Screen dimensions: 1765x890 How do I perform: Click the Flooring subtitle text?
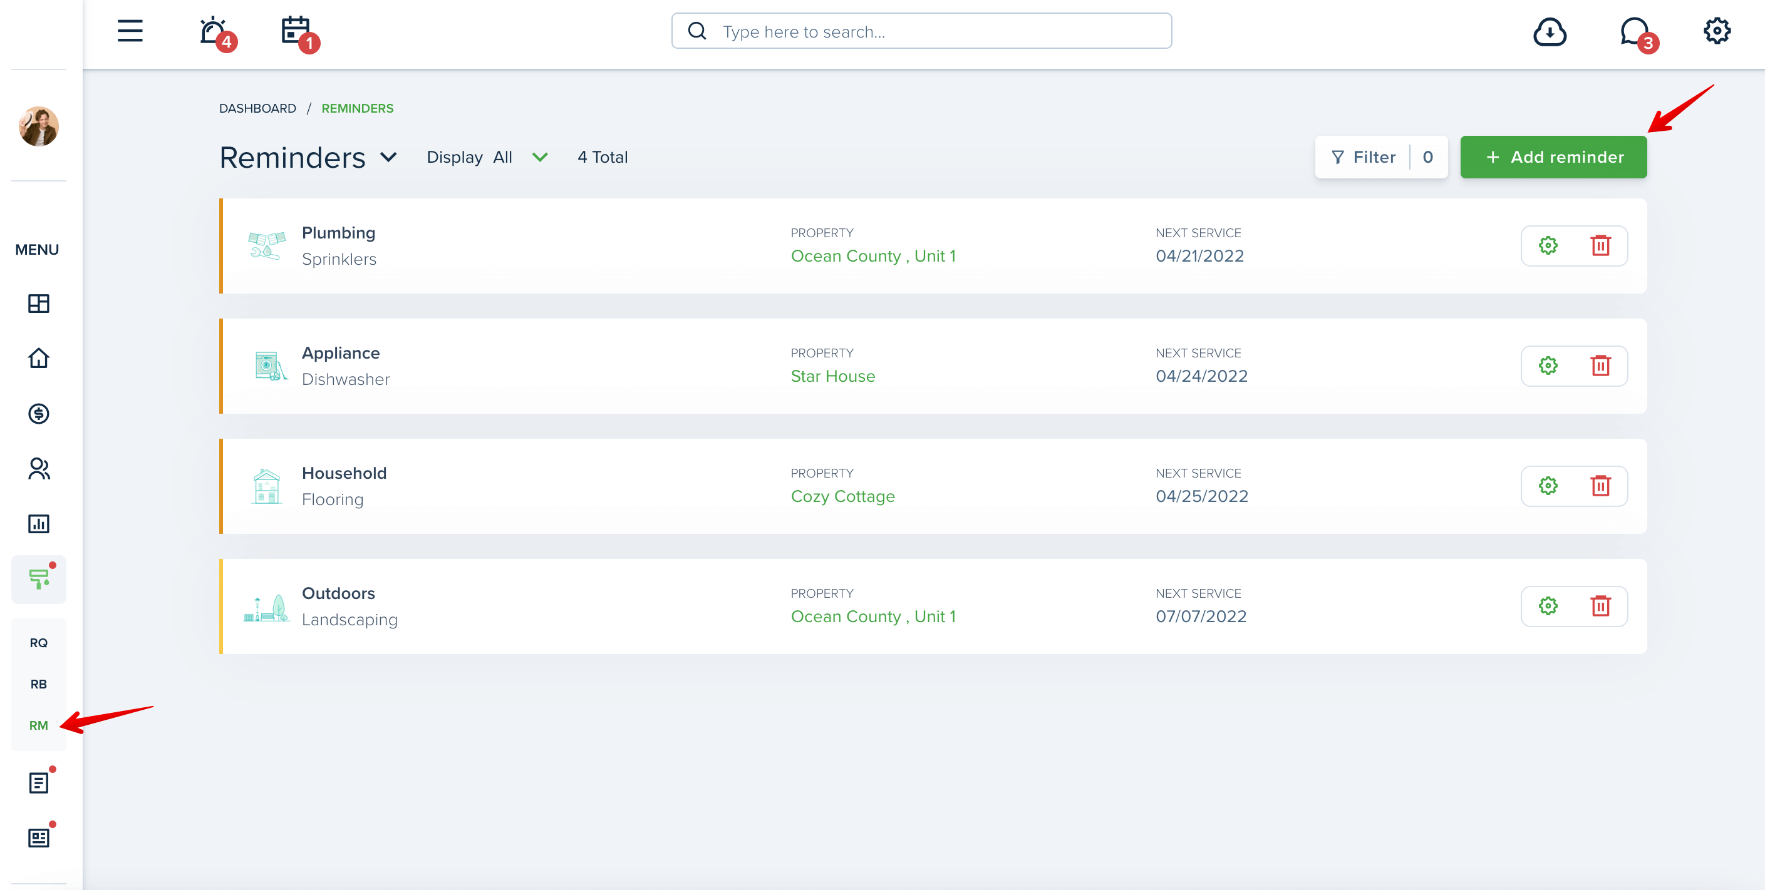(333, 500)
